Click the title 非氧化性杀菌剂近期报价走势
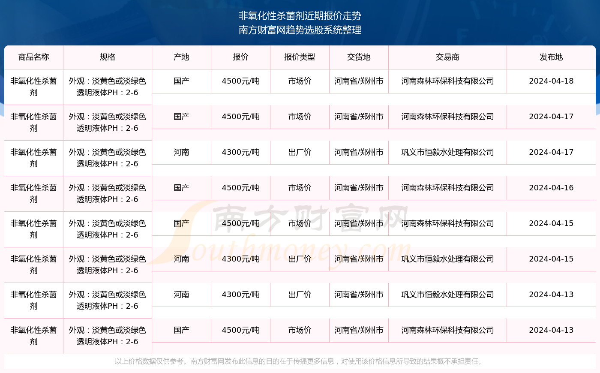Image resolution: width=600 pixels, height=373 pixels. tap(300, 16)
